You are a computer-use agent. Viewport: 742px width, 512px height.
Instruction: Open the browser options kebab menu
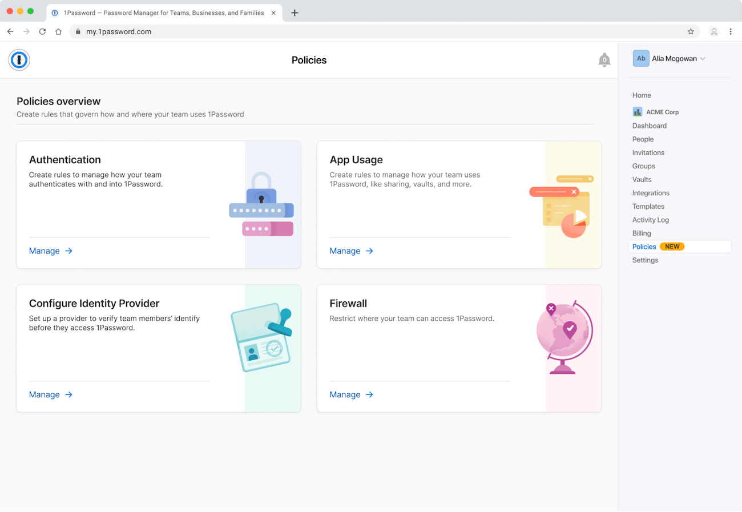click(x=732, y=31)
